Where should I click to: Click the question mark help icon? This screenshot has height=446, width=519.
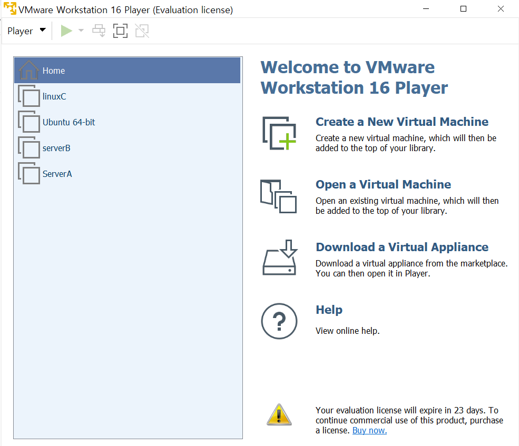[x=279, y=321]
